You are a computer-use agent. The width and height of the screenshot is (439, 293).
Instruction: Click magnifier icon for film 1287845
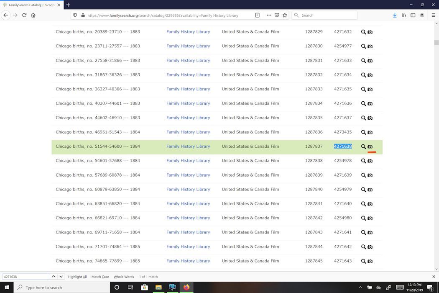pos(363,261)
